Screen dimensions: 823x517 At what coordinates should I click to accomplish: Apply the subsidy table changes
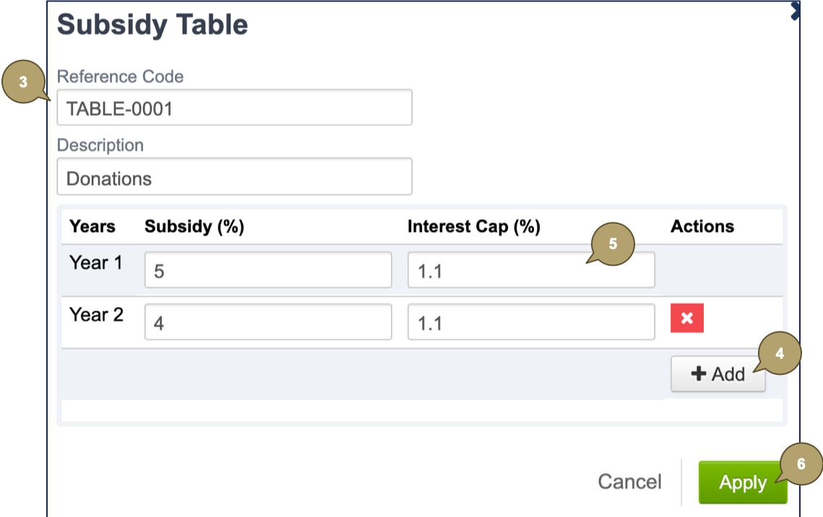[742, 482]
